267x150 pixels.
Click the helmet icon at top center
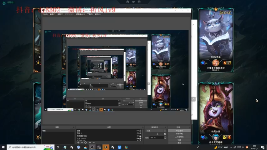tap(128, 2)
